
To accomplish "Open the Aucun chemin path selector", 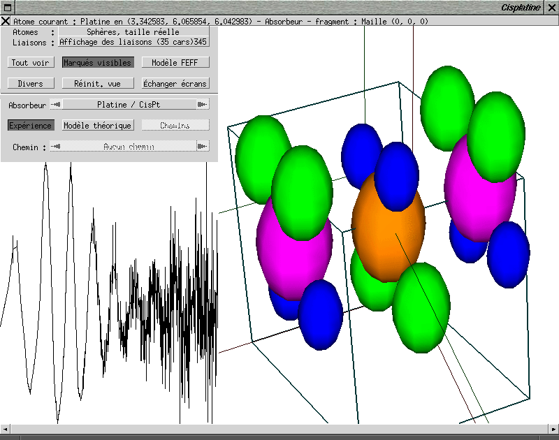I will [129, 146].
